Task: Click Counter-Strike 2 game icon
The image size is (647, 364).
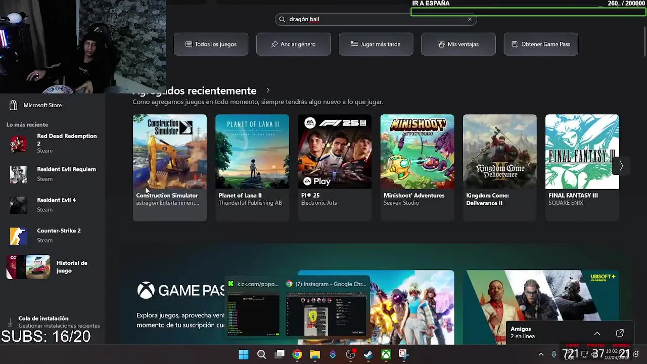Action: (x=19, y=236)
